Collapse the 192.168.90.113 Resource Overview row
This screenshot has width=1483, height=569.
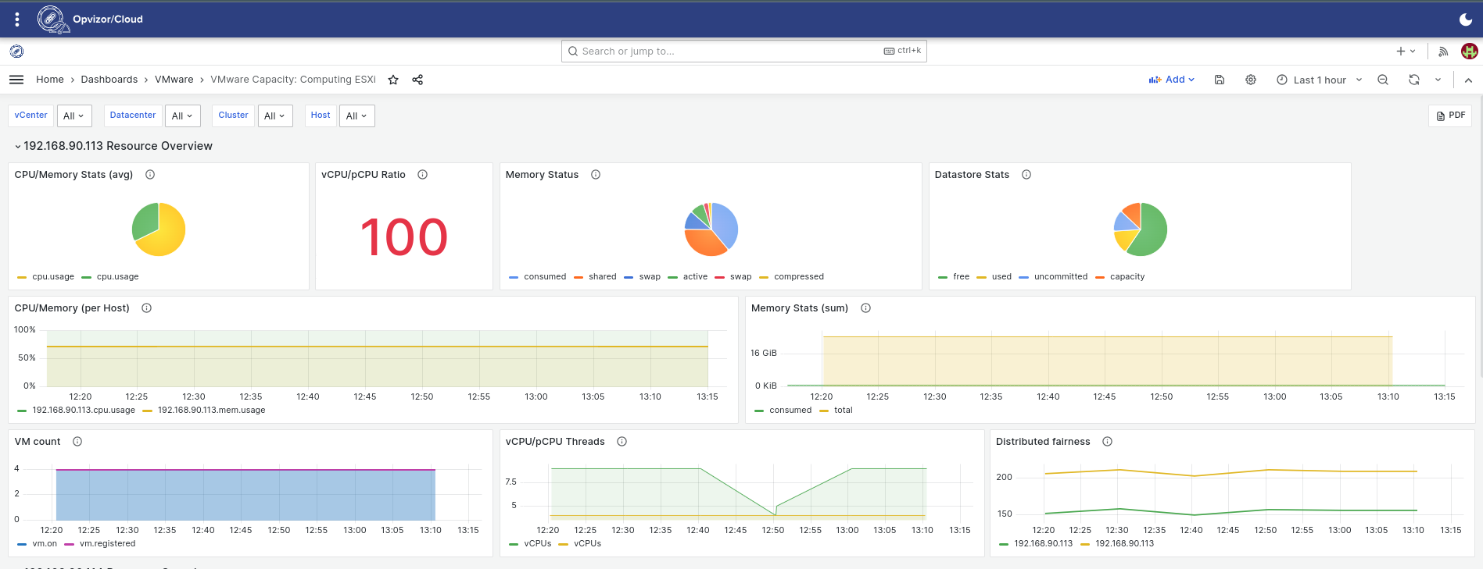(x=113, y=146)
